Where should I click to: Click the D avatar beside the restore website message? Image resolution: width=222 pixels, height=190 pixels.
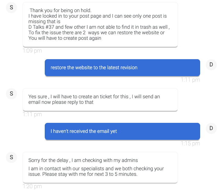(211, 65)
